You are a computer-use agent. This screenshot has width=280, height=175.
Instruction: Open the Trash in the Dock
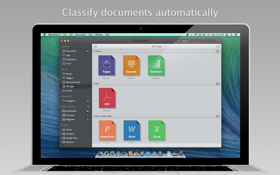[x=181, y=153]
